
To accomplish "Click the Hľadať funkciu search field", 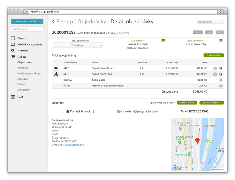I will click(x=27, y=29).
